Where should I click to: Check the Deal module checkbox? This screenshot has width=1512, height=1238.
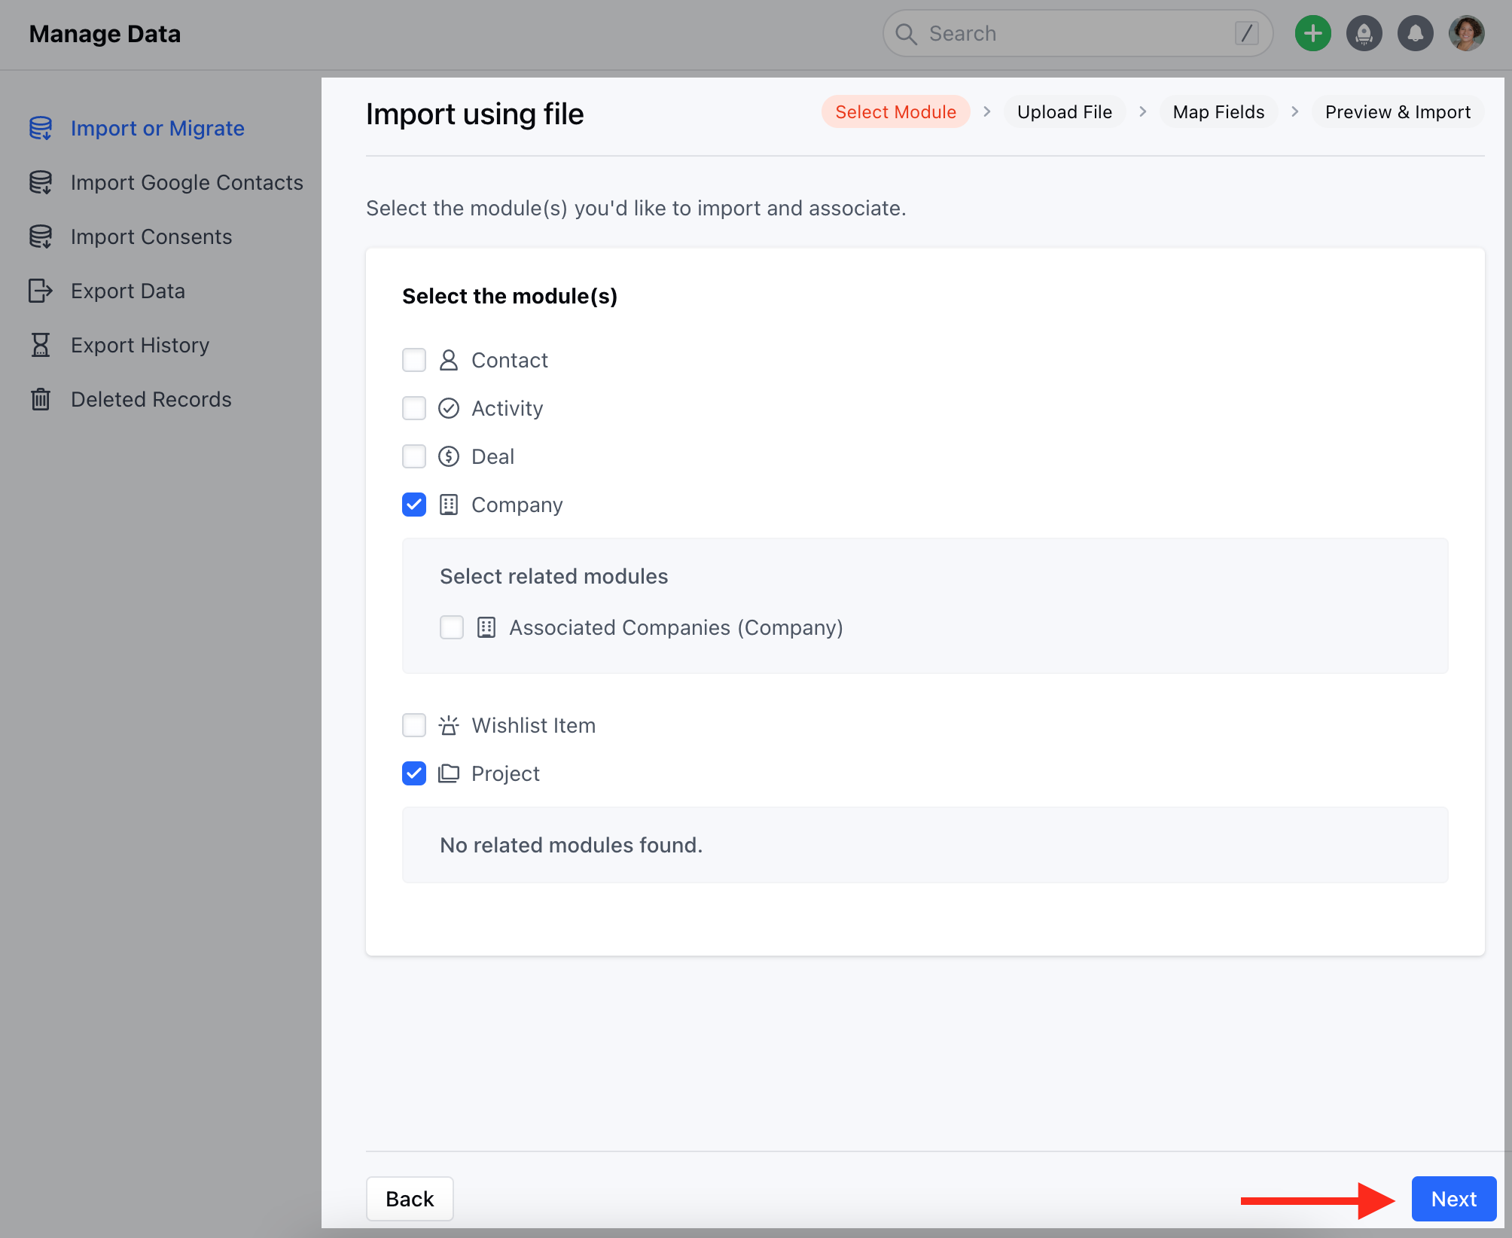tap(414, 456)
